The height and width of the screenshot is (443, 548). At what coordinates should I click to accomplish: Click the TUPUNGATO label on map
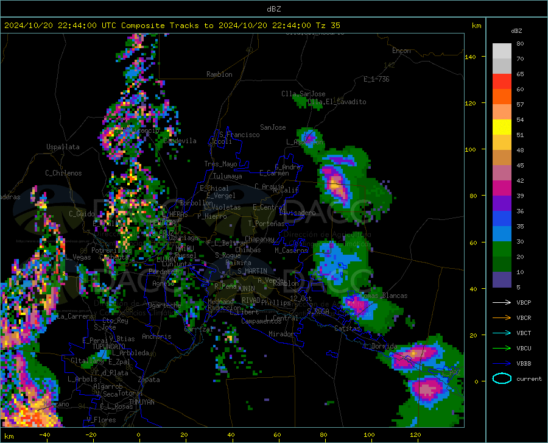coord(108,346)
